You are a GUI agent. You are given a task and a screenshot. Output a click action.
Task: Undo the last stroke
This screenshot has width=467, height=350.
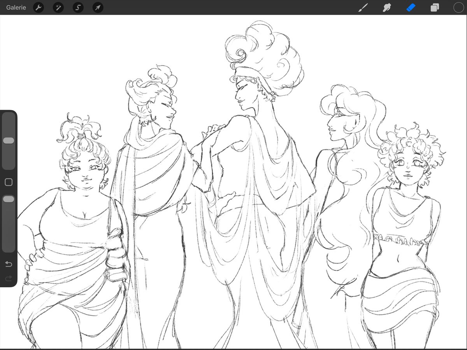click(x=9, y=264)
